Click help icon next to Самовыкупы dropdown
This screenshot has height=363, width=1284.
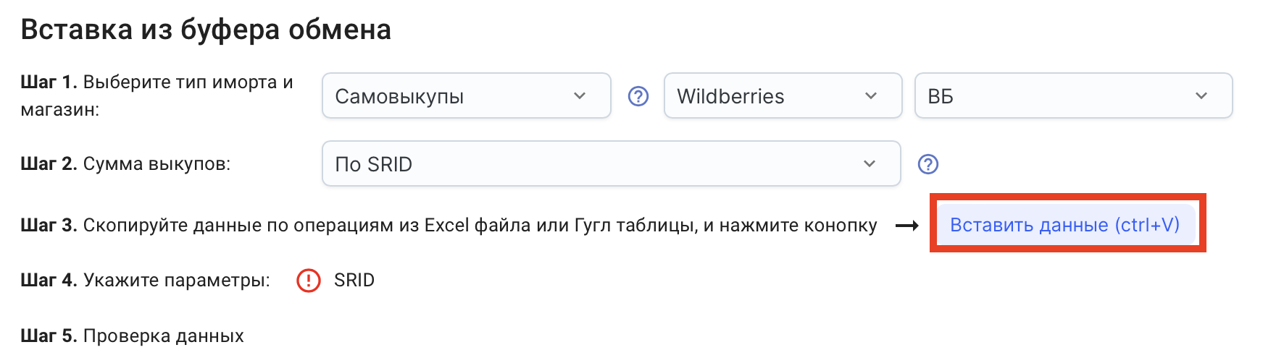coord(638,96)
